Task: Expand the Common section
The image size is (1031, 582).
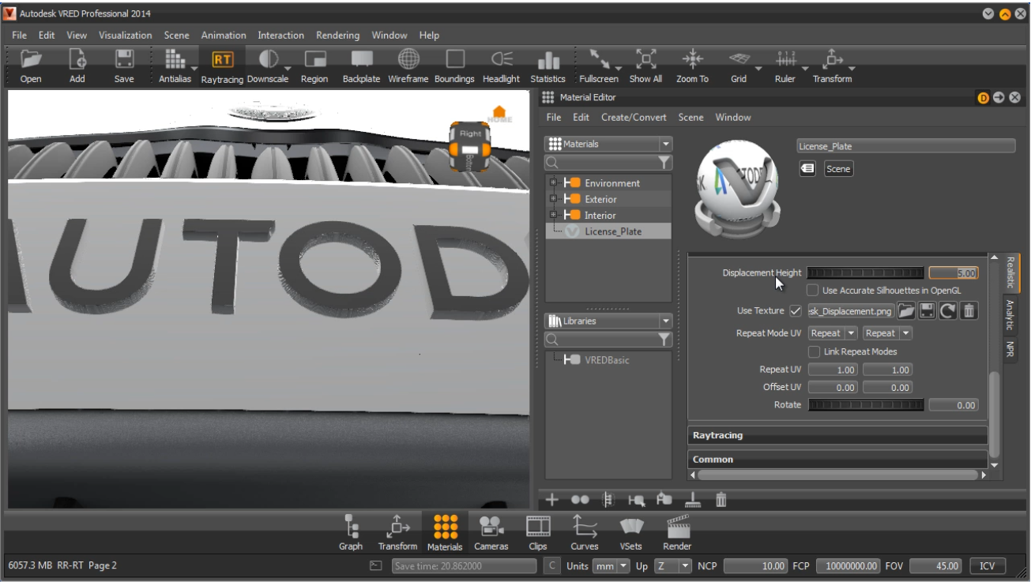Action: 837,460
